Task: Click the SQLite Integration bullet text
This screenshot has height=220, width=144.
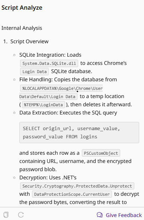Action: [x=50, y=55]
